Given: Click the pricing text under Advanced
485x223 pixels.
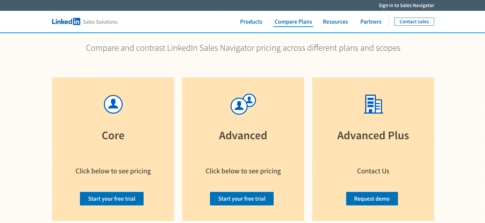Looking at the screenshot, I should 243,171.
